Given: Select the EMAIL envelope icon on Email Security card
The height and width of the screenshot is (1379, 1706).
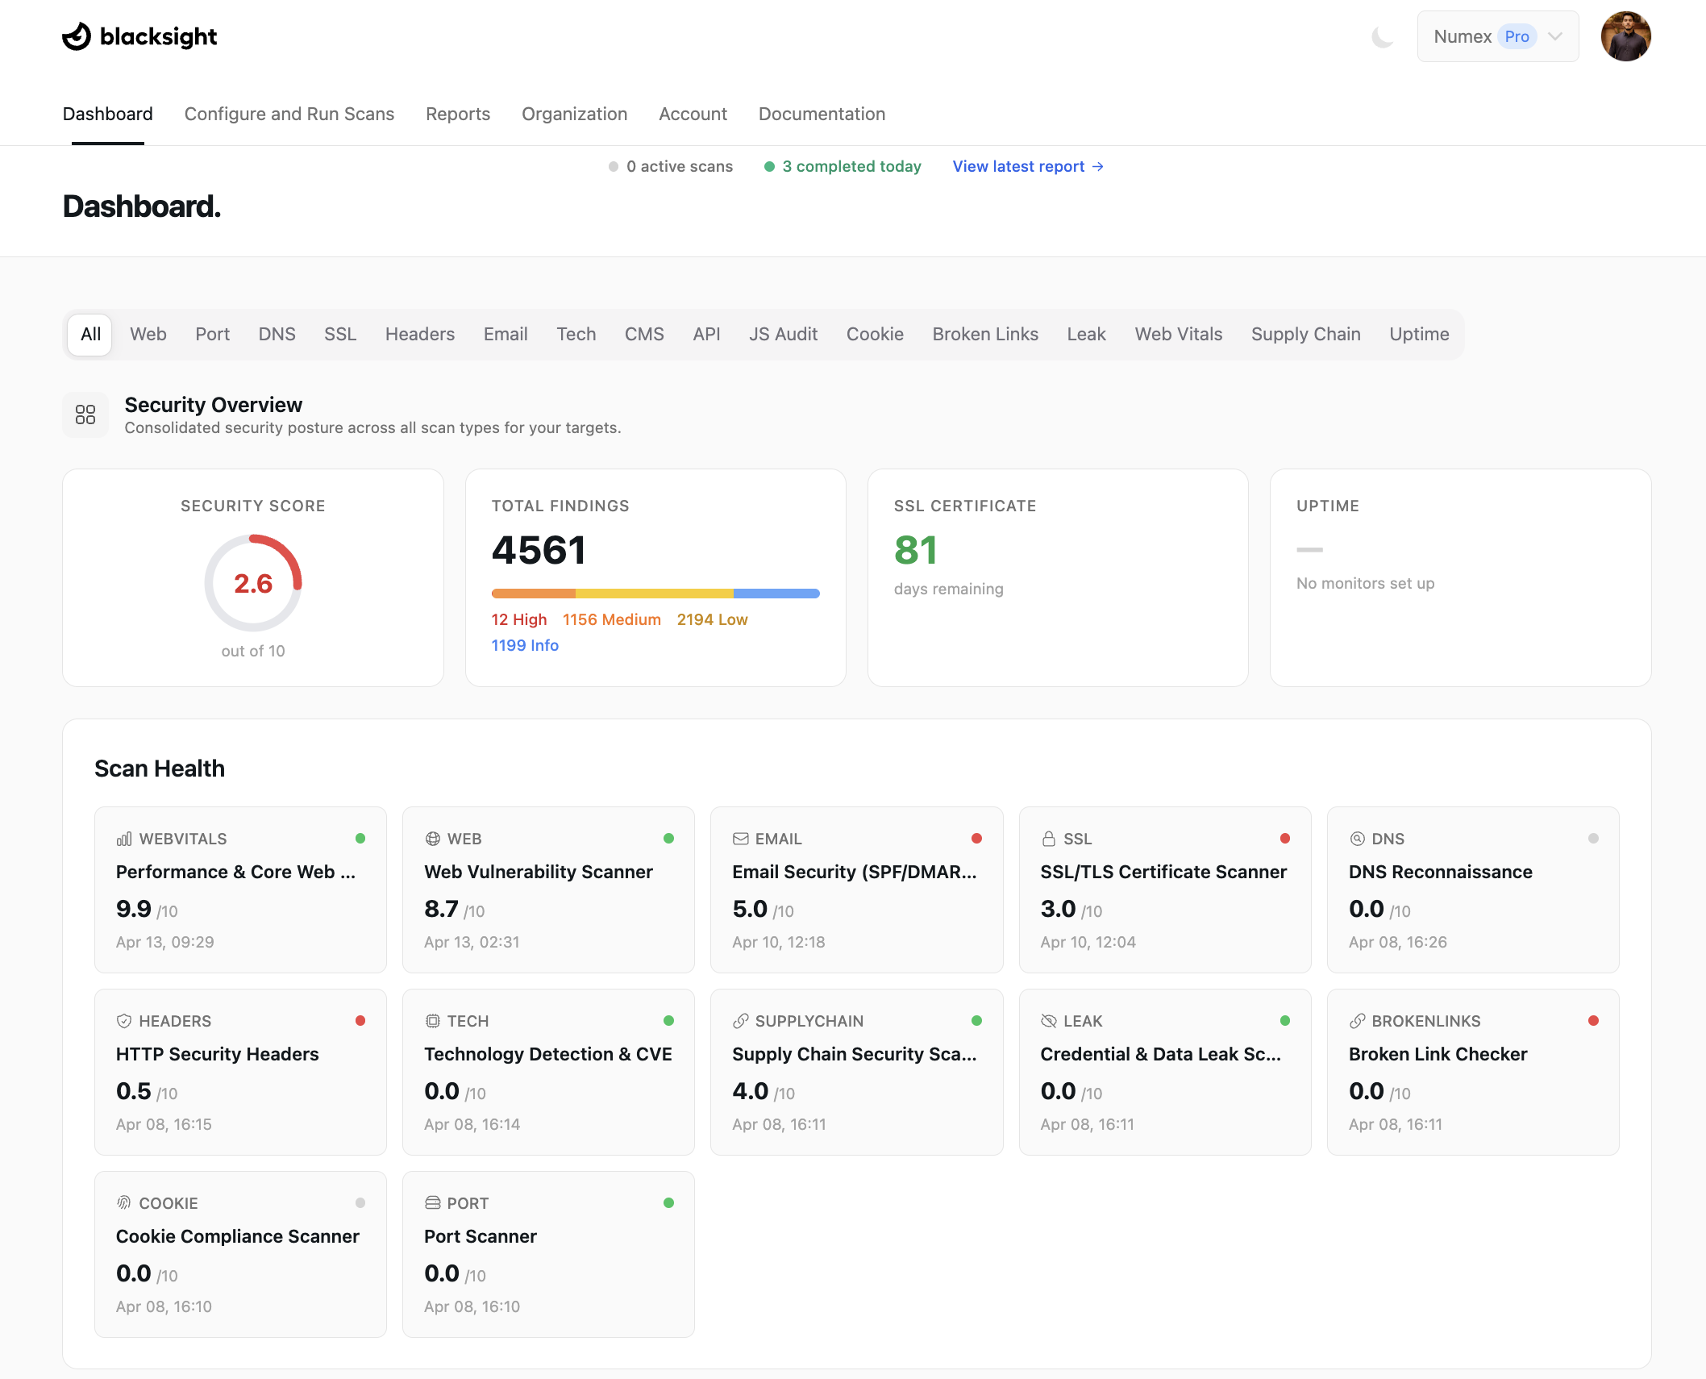Looking at the screenshot, I should (x=741, y=839).
